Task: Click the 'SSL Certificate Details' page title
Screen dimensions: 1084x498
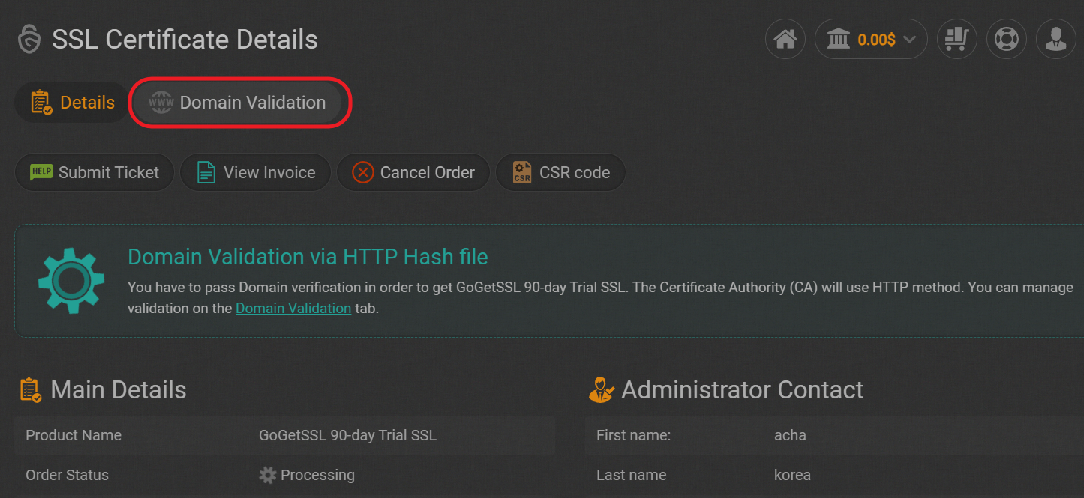Action: [x=185, y=40]
